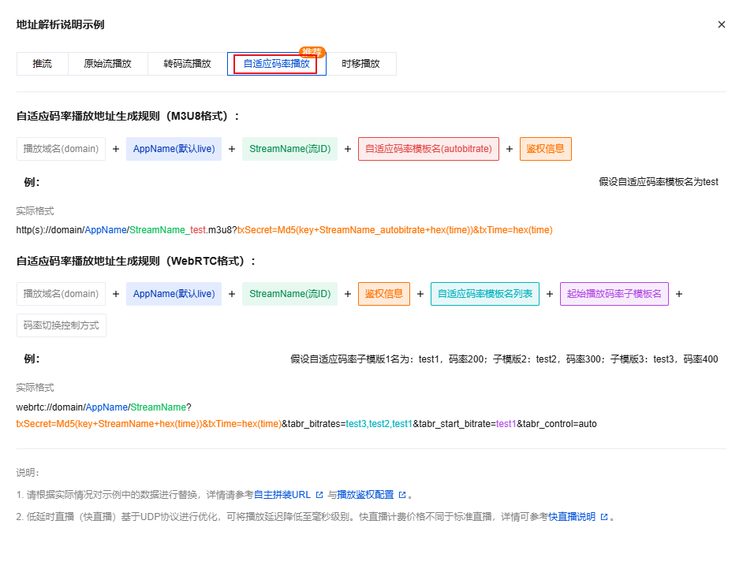
Task: Click the 推荐 badge on the tab
Action: [x=312, y=52]
